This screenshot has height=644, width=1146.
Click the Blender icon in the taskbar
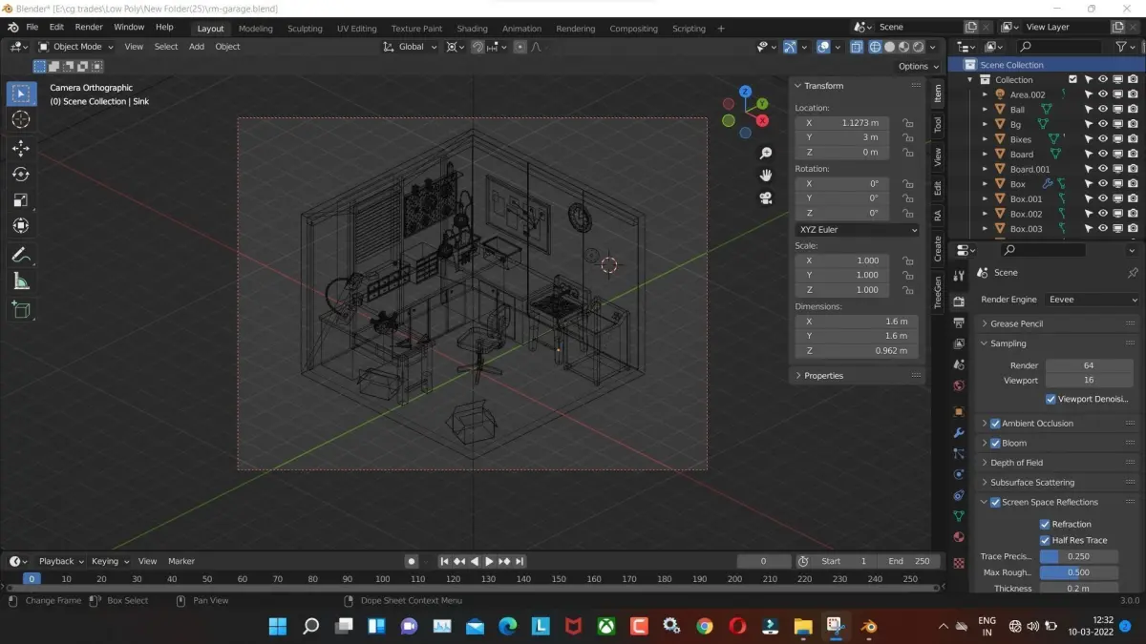point(869,626)
